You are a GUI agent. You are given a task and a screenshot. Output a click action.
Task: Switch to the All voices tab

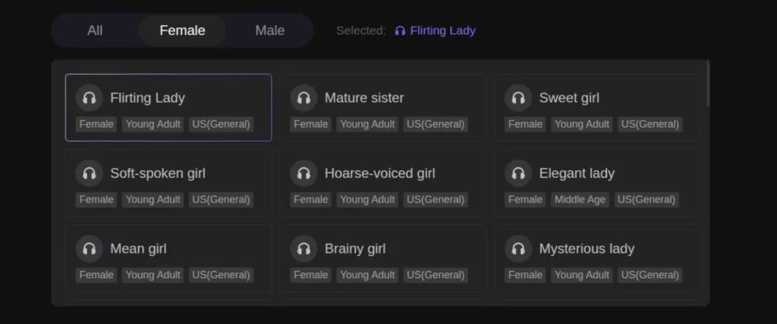pos(95,31)
